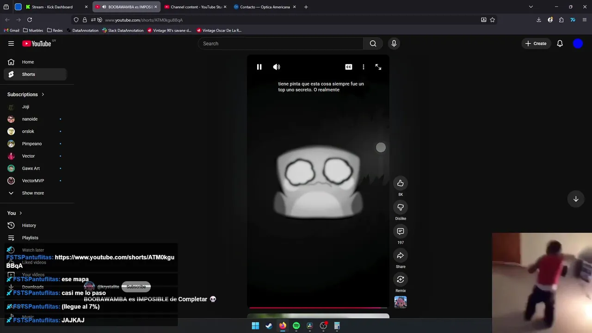Mute audio on BOOBAWAMBA tab
Viewport: 592px width, 333px height.
point(104,7)
